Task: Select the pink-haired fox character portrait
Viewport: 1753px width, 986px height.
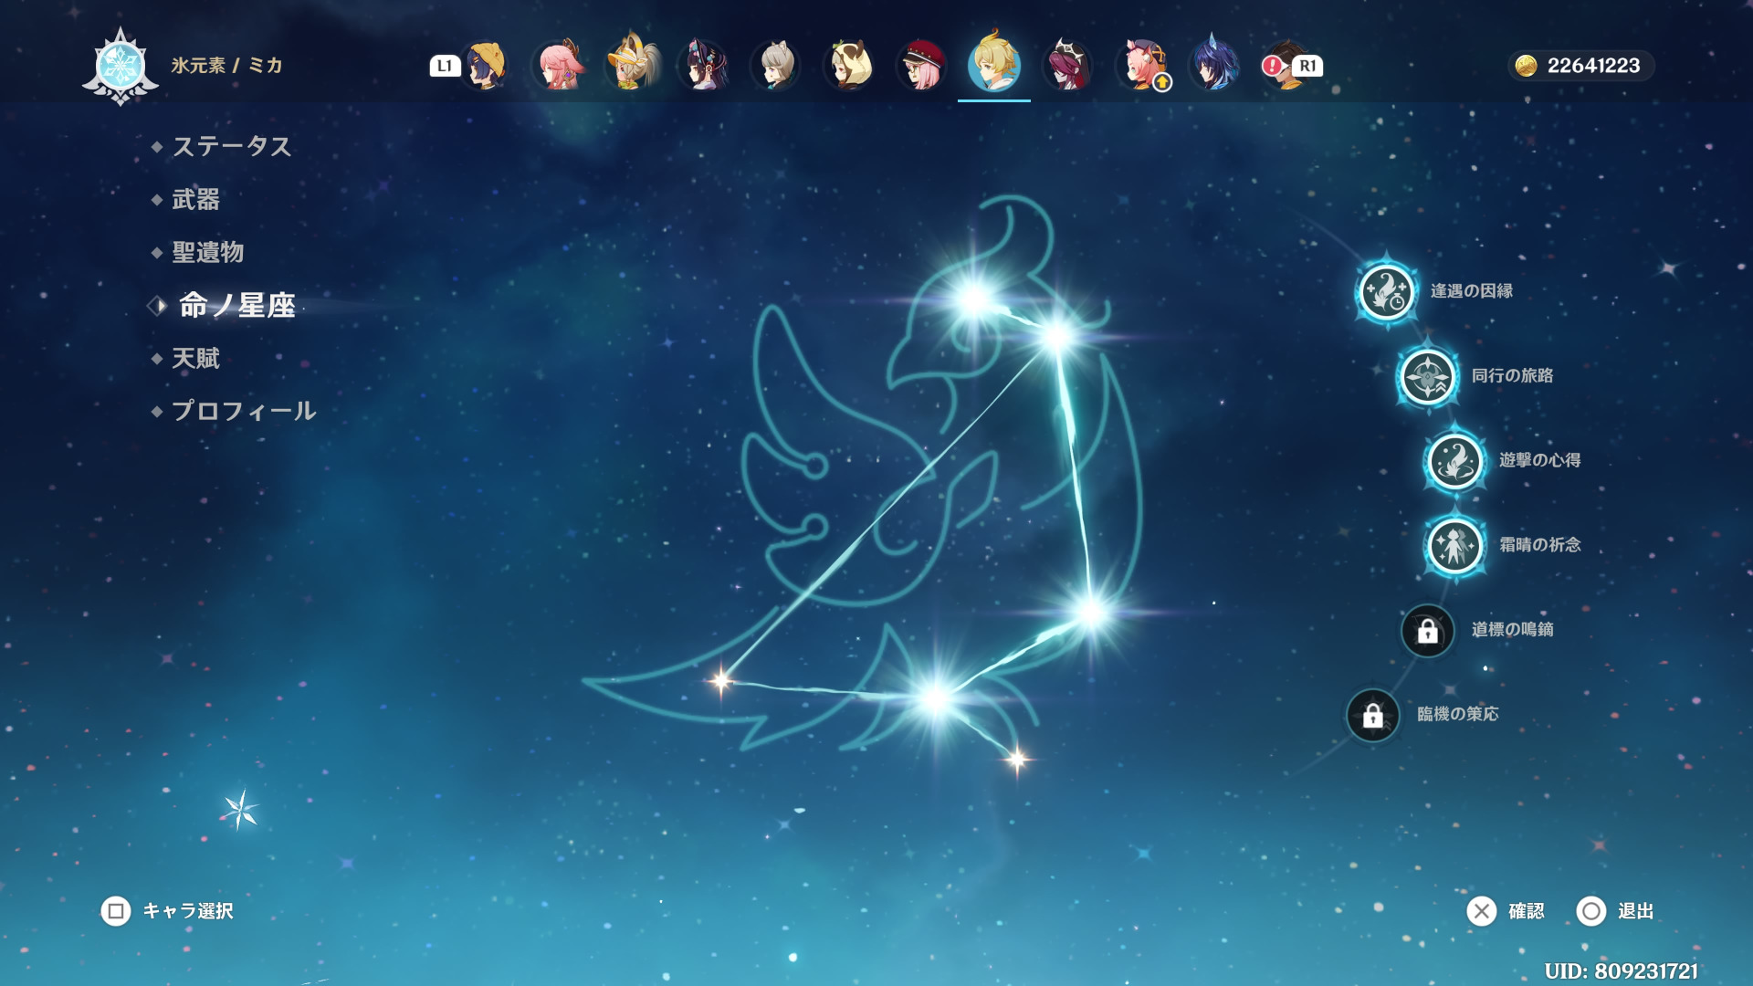Action: pyautogui.click(x=558, y=66)
